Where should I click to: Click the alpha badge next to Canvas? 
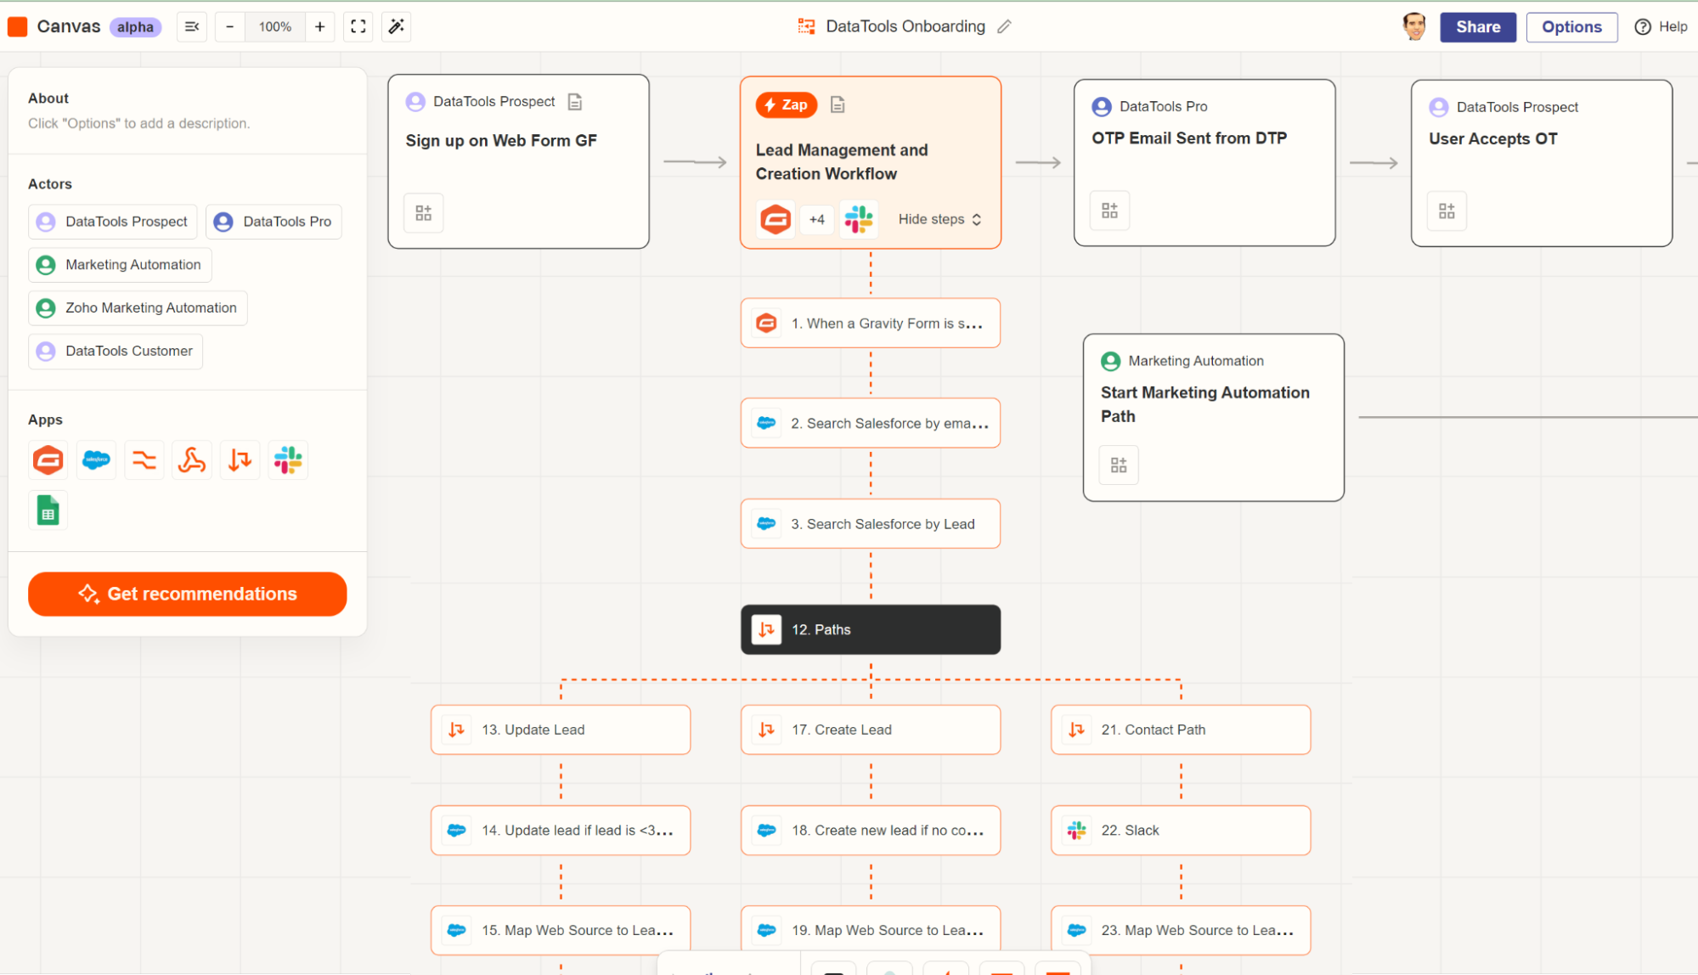pos(135,27)
